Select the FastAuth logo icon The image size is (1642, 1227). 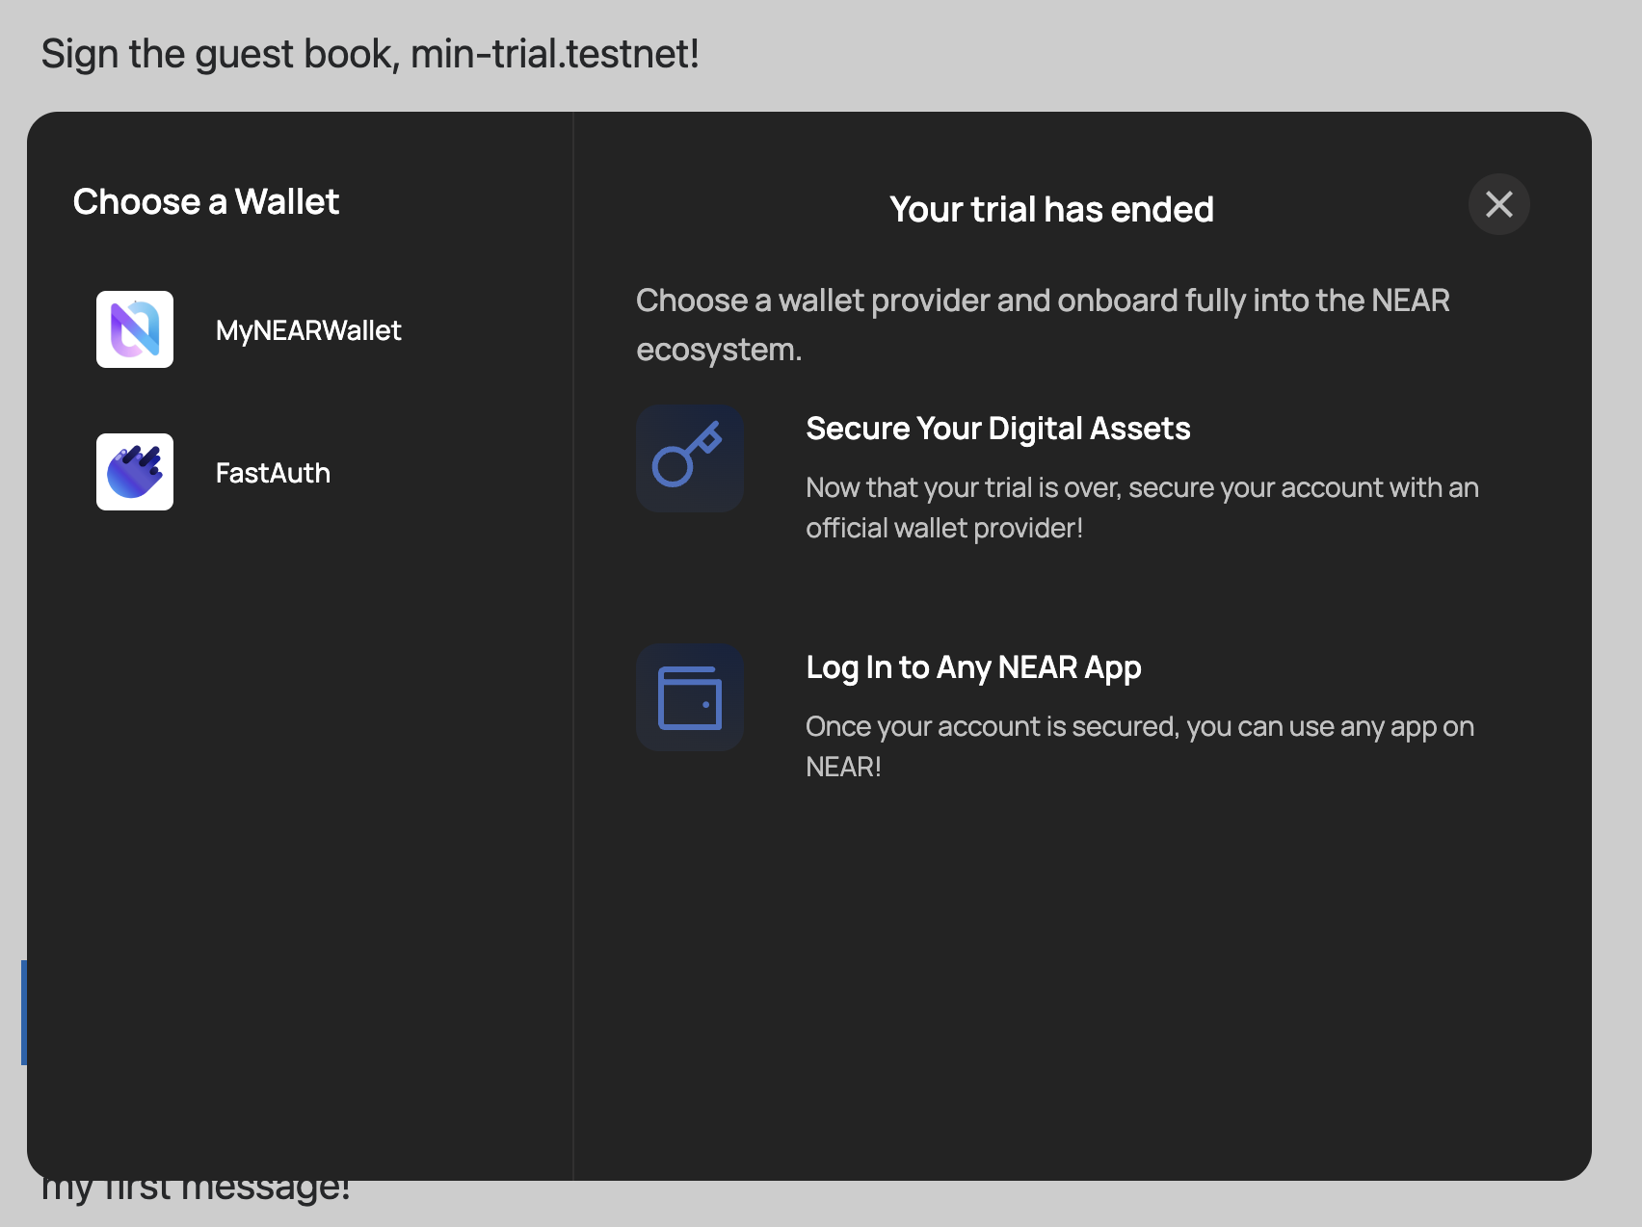(134, 472)
